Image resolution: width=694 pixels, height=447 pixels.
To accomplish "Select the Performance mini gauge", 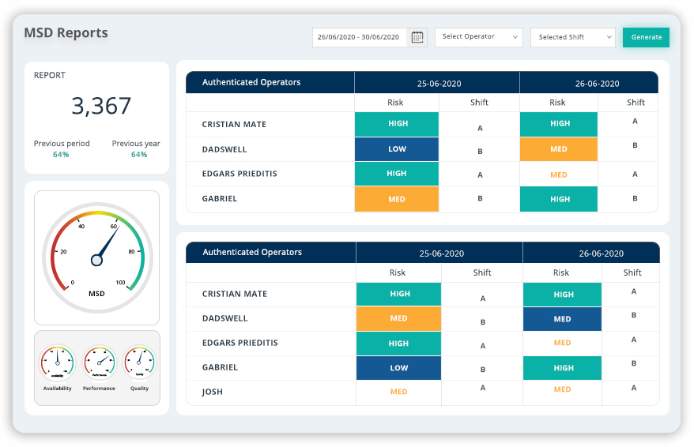I will pos(99,363).
